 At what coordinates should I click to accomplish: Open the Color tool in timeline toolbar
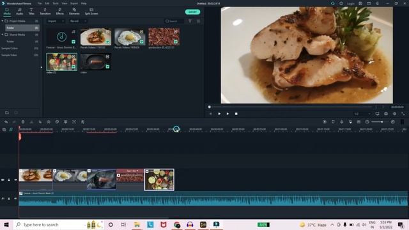tap(57, 122)
